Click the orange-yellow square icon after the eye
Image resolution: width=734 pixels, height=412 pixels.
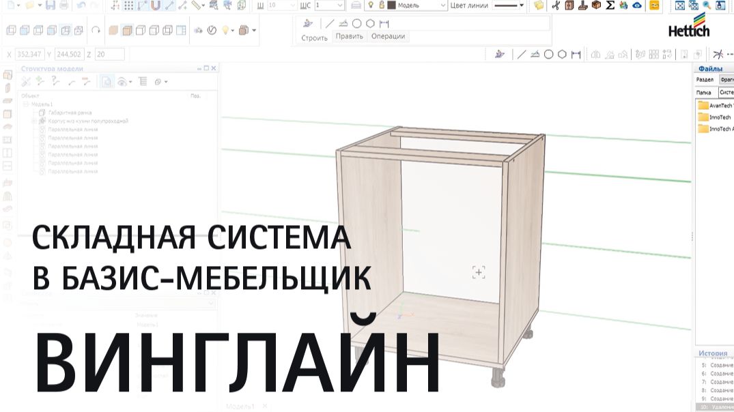coord(654,5)
